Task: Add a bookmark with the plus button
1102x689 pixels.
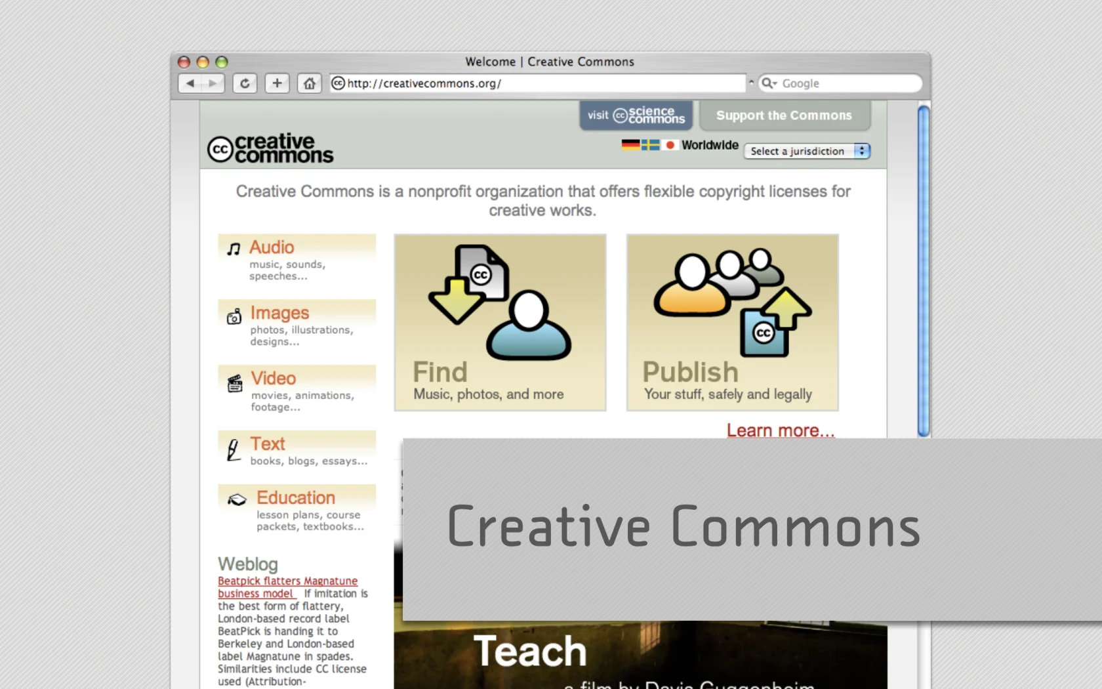Action: [277, 83]
